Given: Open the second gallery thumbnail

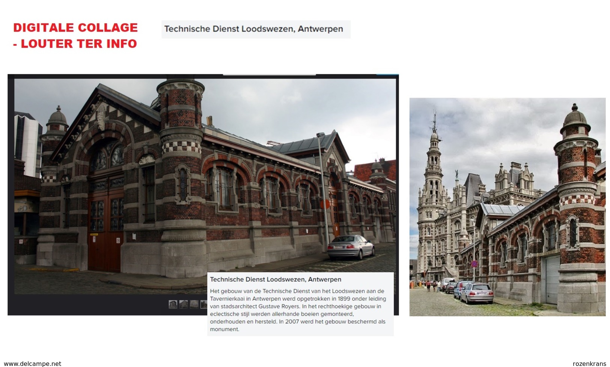Looking at the screenshot, I should point(184,304).
